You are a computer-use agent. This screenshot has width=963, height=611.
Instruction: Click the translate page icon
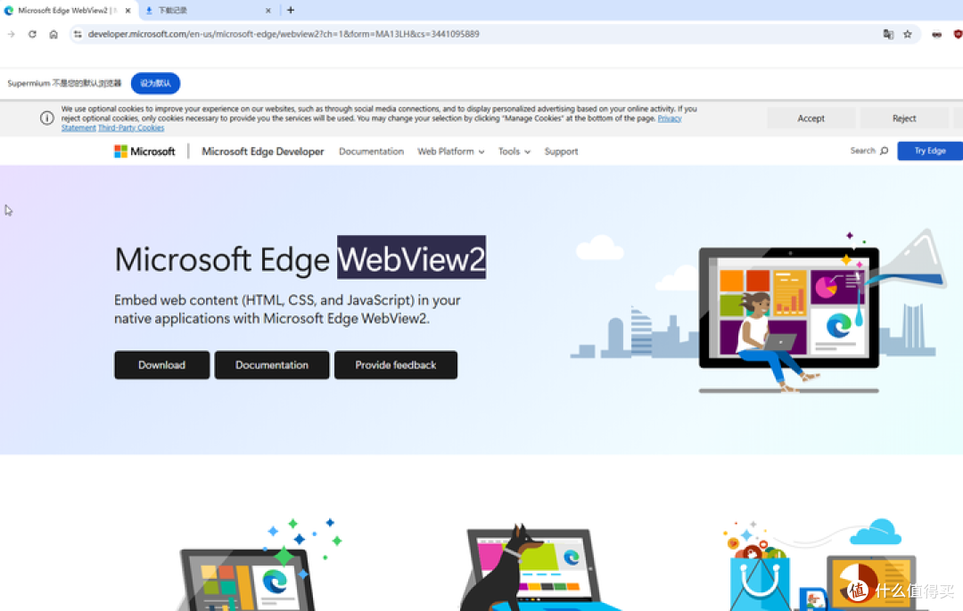tap(888, 35)
